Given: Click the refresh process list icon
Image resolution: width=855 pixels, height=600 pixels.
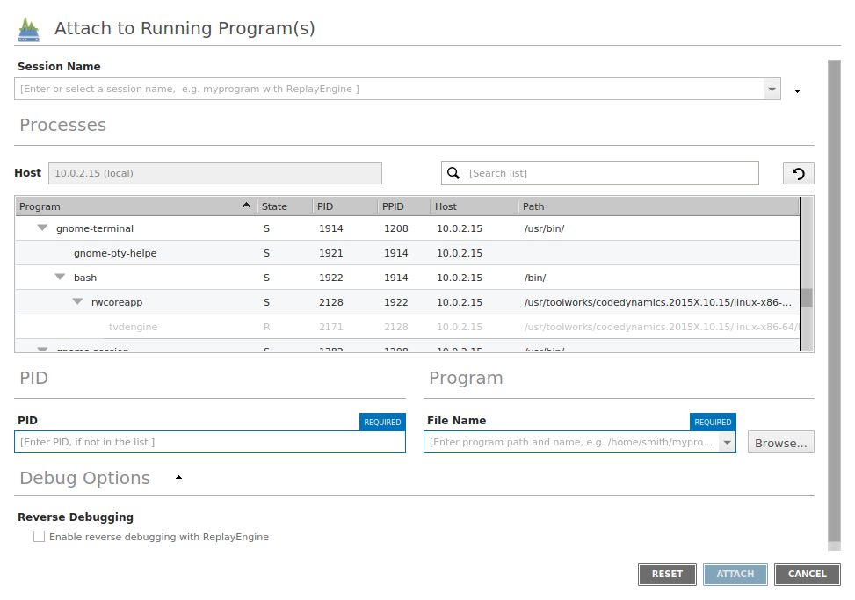Looking at the screenshot, I should point(798,173).
